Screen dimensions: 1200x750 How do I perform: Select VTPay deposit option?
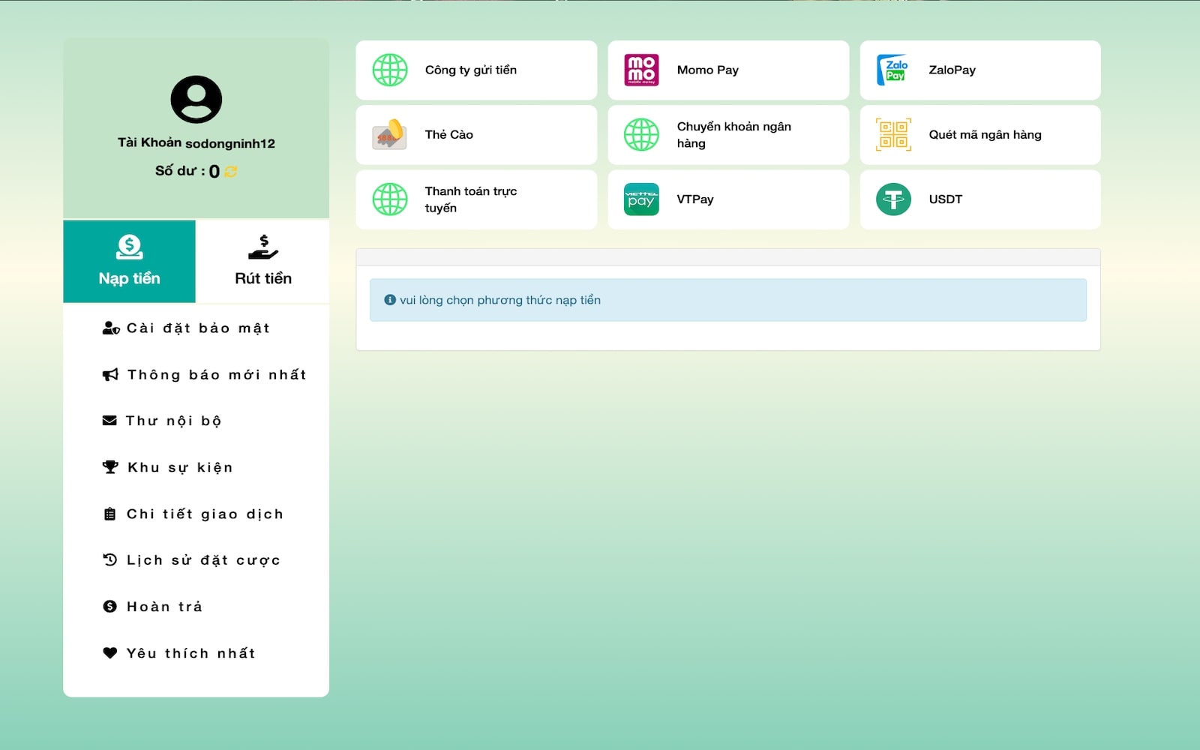[x=728, y=199]
